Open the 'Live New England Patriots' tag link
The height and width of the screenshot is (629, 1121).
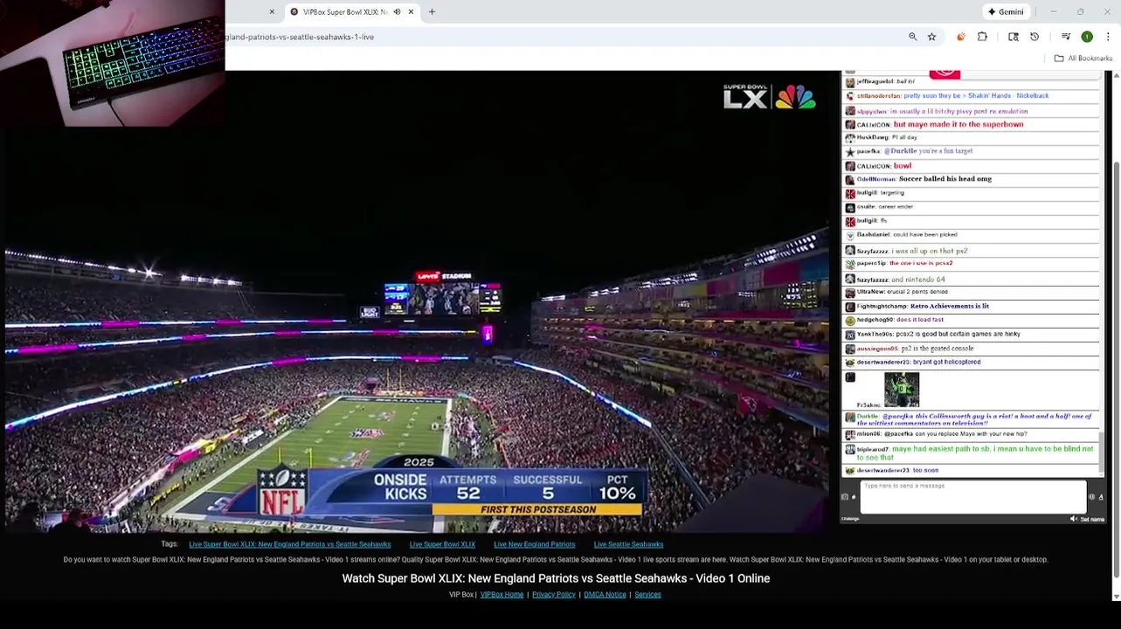(535, 544)
